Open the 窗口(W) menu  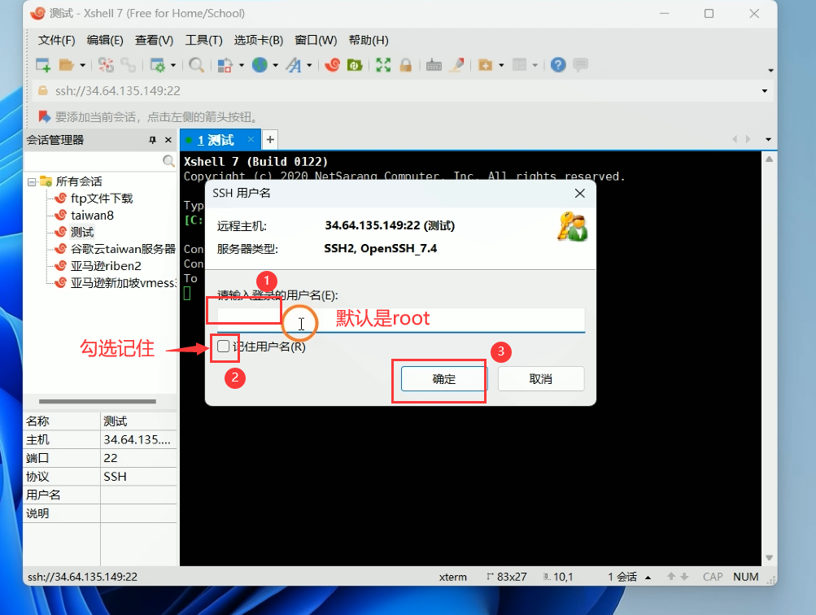tap(316, 40)
